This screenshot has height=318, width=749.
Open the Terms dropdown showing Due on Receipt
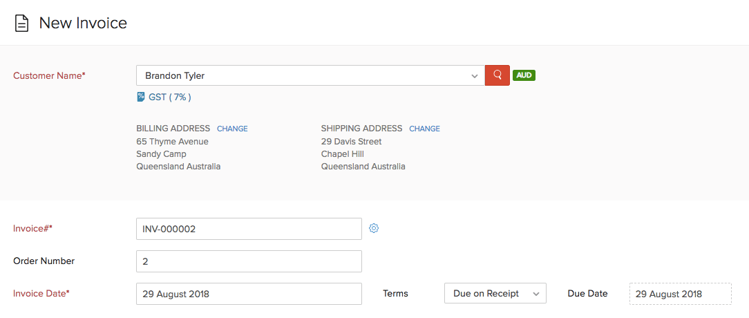495,294
